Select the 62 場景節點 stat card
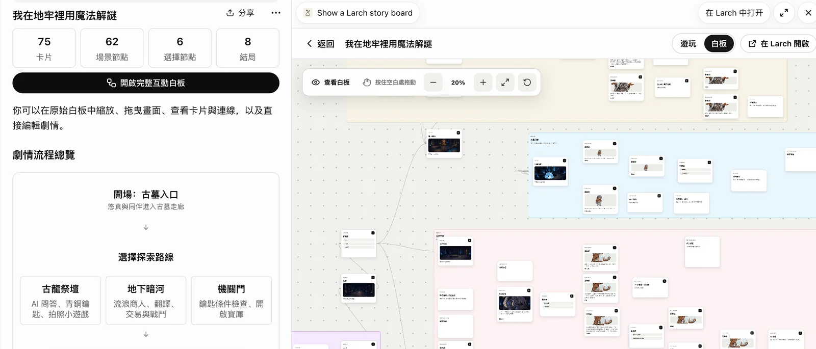 click(112, 48)
